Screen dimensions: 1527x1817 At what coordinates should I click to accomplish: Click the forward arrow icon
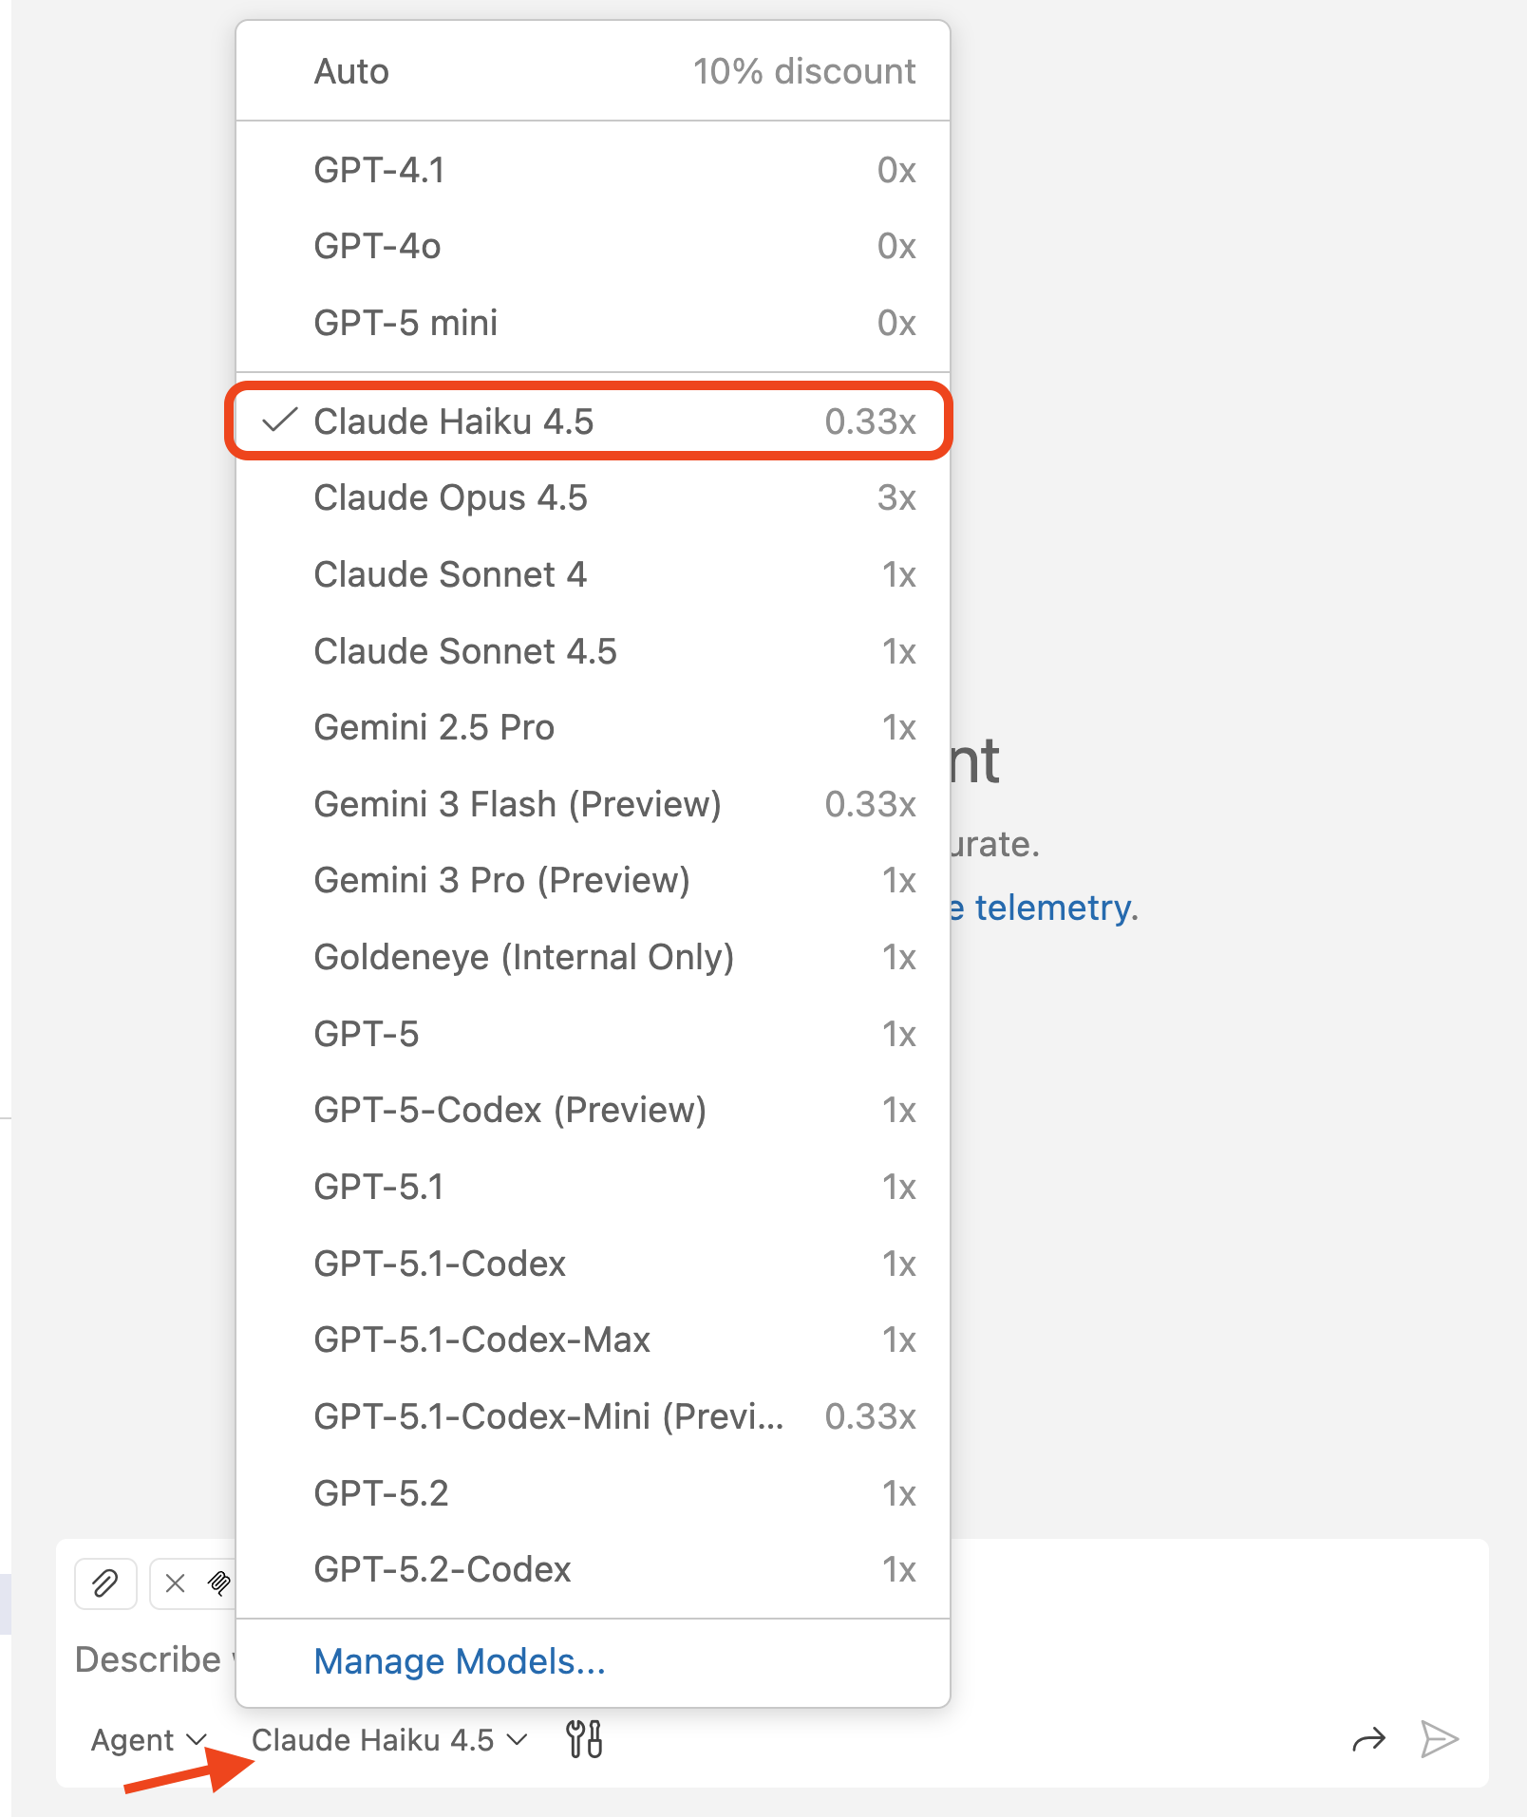1369,1739
